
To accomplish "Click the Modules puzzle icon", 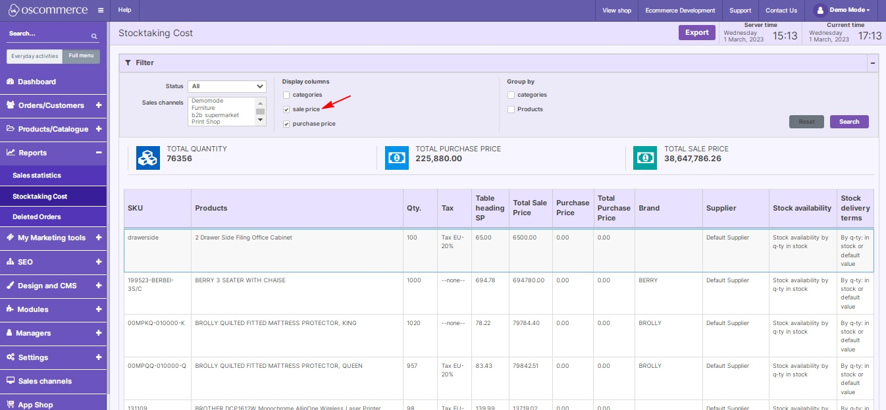I will [x=11, y=309].
